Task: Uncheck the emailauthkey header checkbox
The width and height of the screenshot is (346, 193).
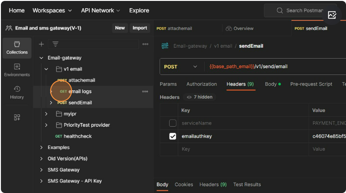Action: pyautogui.click(x=173, y=136)
